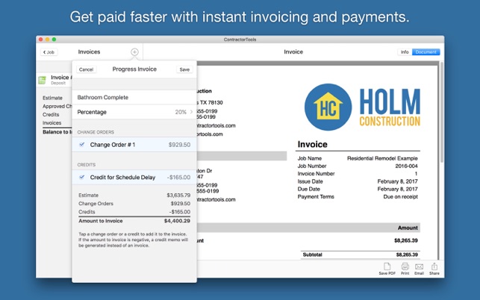Cancel the Progress Invoice
480x300 pixels.
(x=86, y=69)
